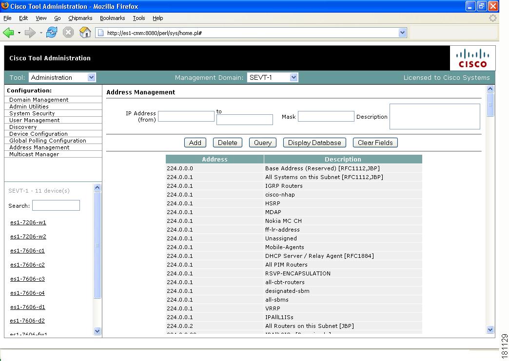Click the Clear Fields button

click(375, 143)
